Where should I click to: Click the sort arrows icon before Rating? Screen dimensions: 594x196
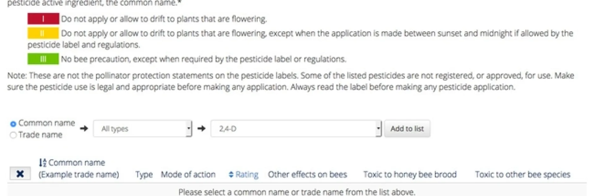coord(231,174)
